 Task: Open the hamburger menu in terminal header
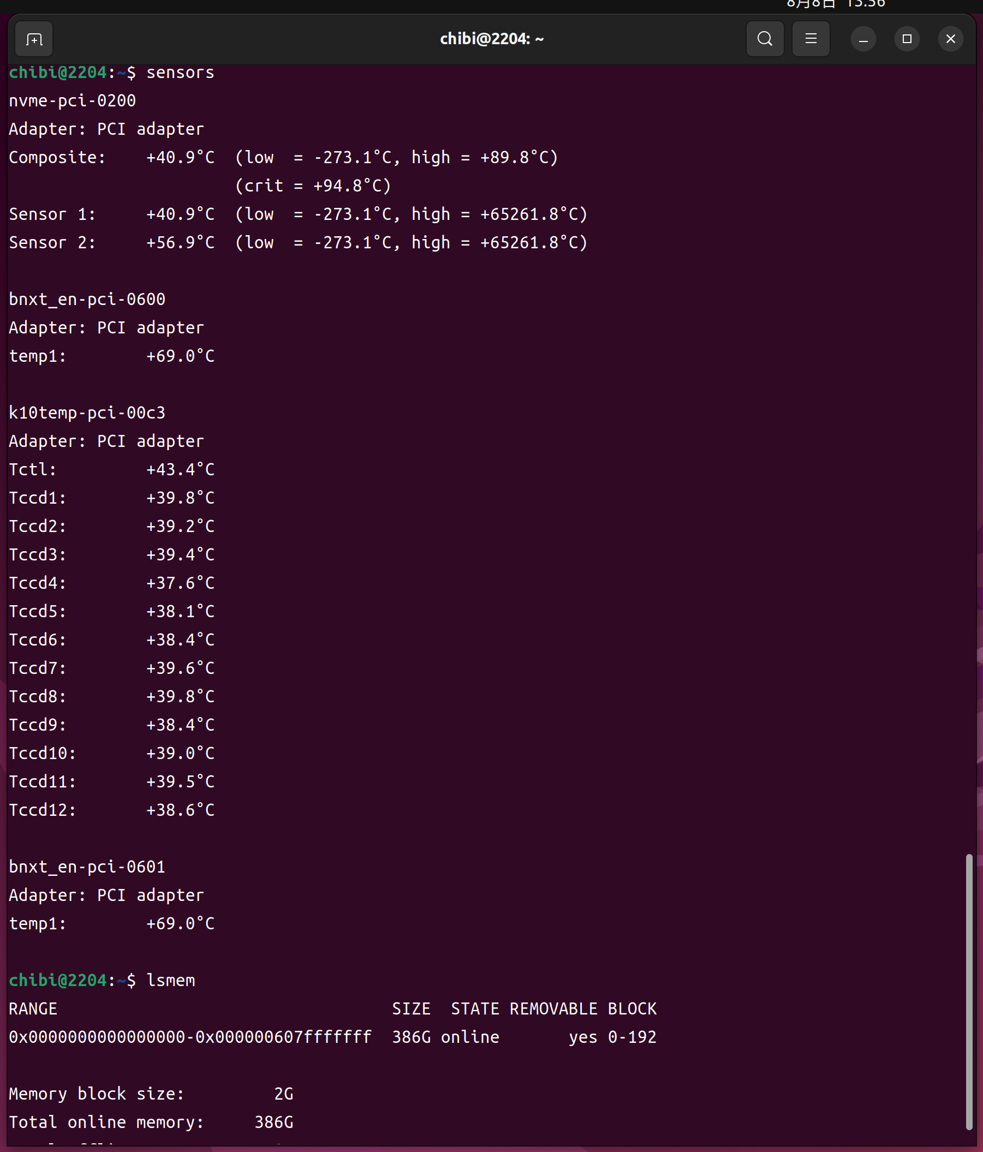tap(811, 39)
